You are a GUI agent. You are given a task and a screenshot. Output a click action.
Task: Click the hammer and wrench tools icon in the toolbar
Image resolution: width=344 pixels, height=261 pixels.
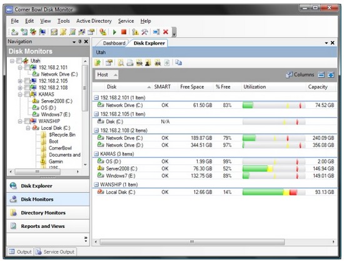[144, 32]
